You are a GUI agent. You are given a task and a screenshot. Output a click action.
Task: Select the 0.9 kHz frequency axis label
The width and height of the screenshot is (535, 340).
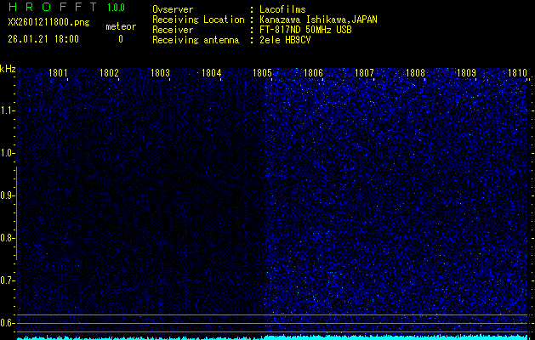(x=8, y=195)
